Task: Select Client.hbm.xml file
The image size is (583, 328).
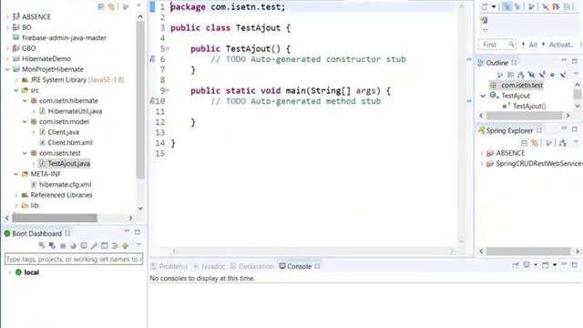Action: pos(70,142)
